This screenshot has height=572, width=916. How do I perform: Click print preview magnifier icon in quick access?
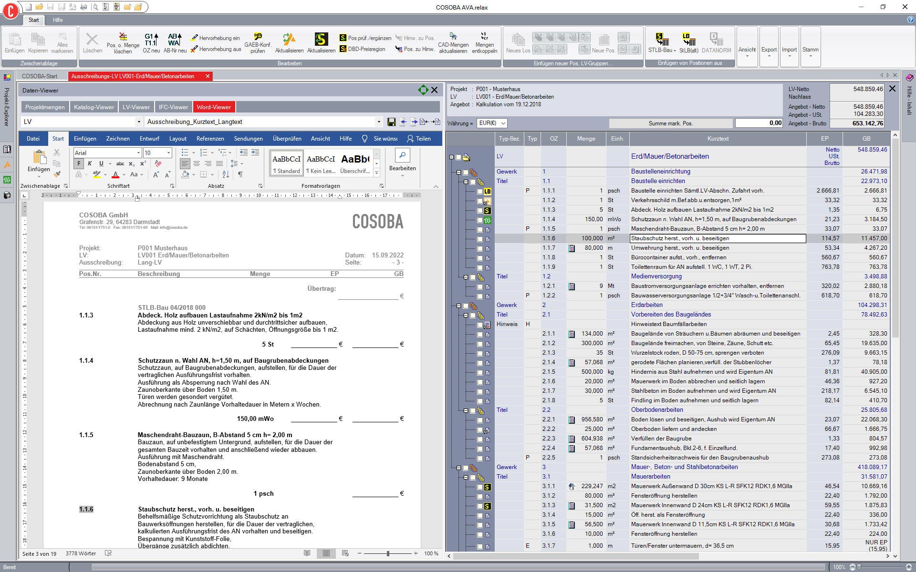pyautogui.click(x=94, y=7)
